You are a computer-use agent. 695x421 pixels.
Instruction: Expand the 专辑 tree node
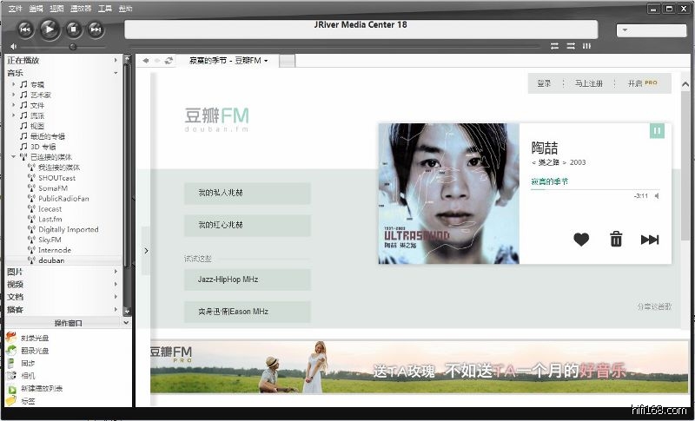click(x=13, y=84)
